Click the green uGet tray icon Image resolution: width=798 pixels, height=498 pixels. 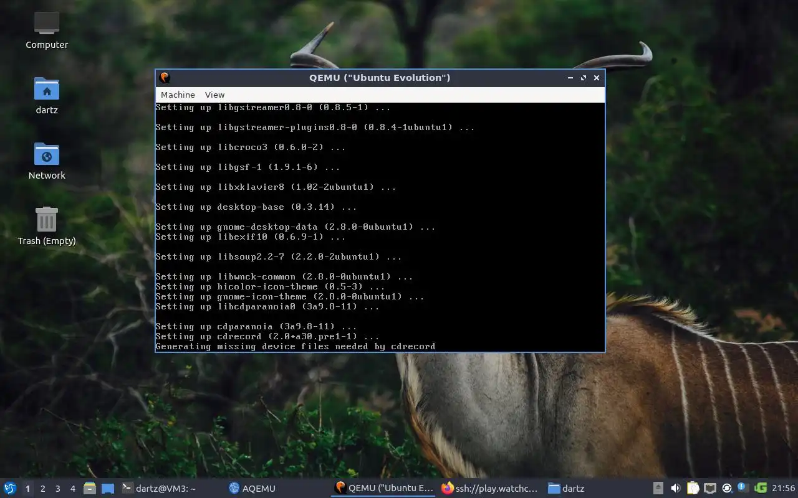(760, 488)
